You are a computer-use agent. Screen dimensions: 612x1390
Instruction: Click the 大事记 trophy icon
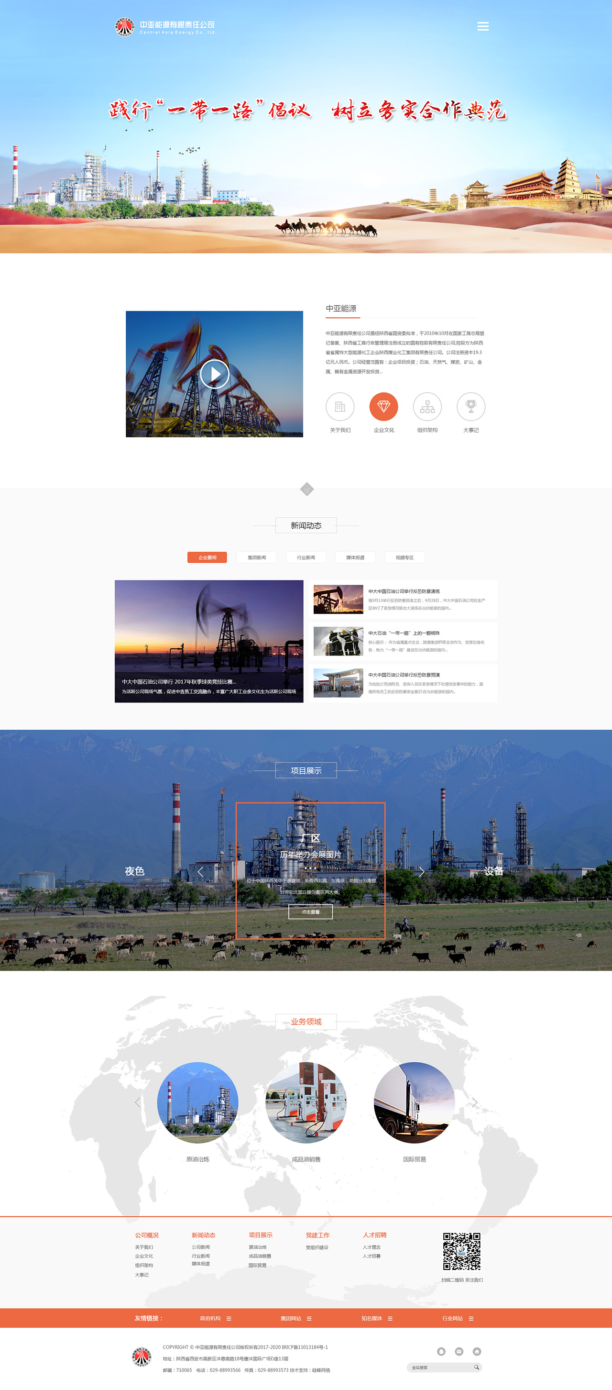(x=471, y=406)
